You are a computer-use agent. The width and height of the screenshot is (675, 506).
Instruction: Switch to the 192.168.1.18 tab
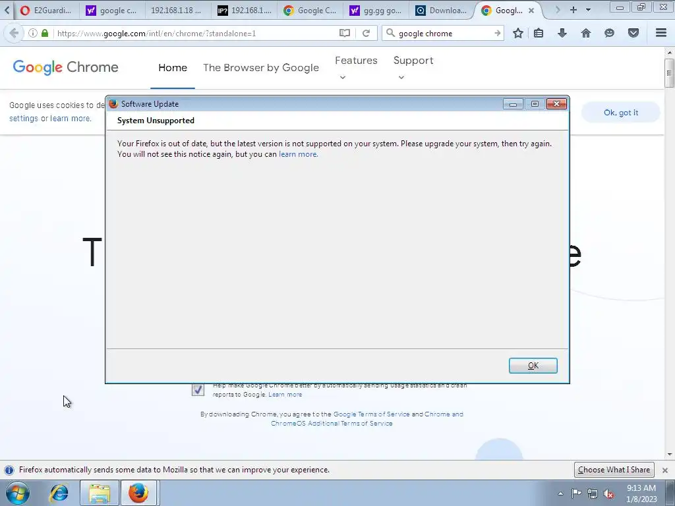177,11
